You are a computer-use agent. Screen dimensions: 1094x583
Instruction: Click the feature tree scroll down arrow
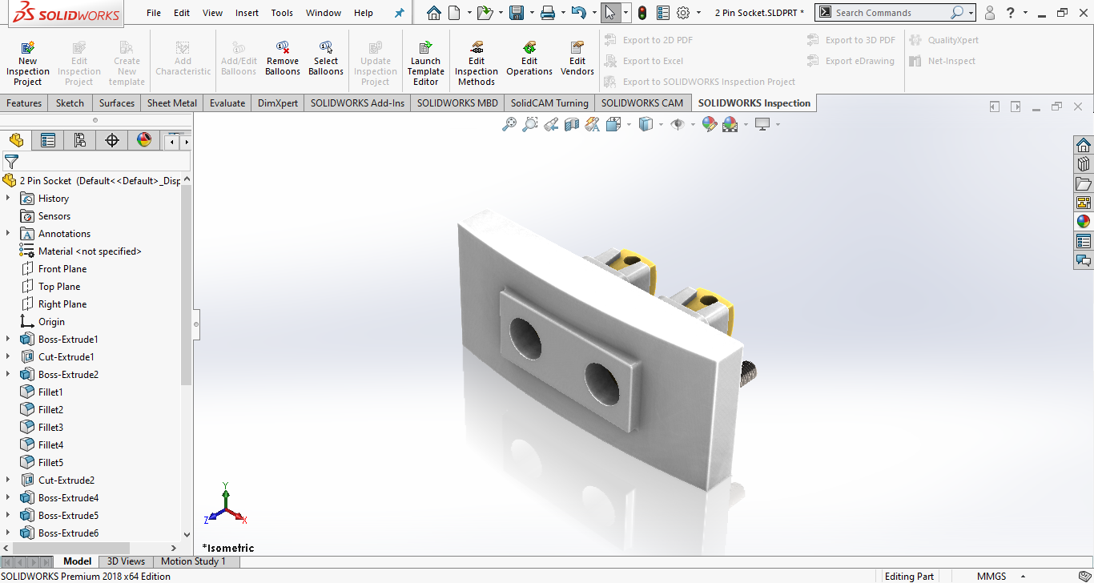[x=187, y=534]
